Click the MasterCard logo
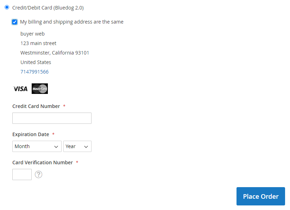 click(40, 89)
